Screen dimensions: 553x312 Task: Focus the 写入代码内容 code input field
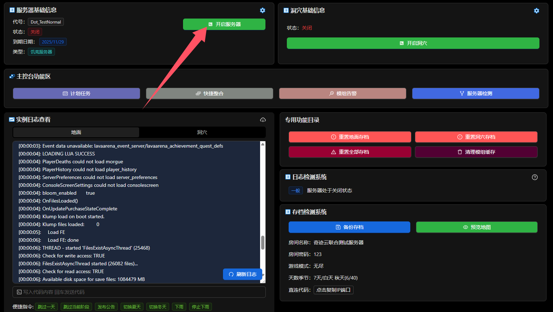point(139,292)
